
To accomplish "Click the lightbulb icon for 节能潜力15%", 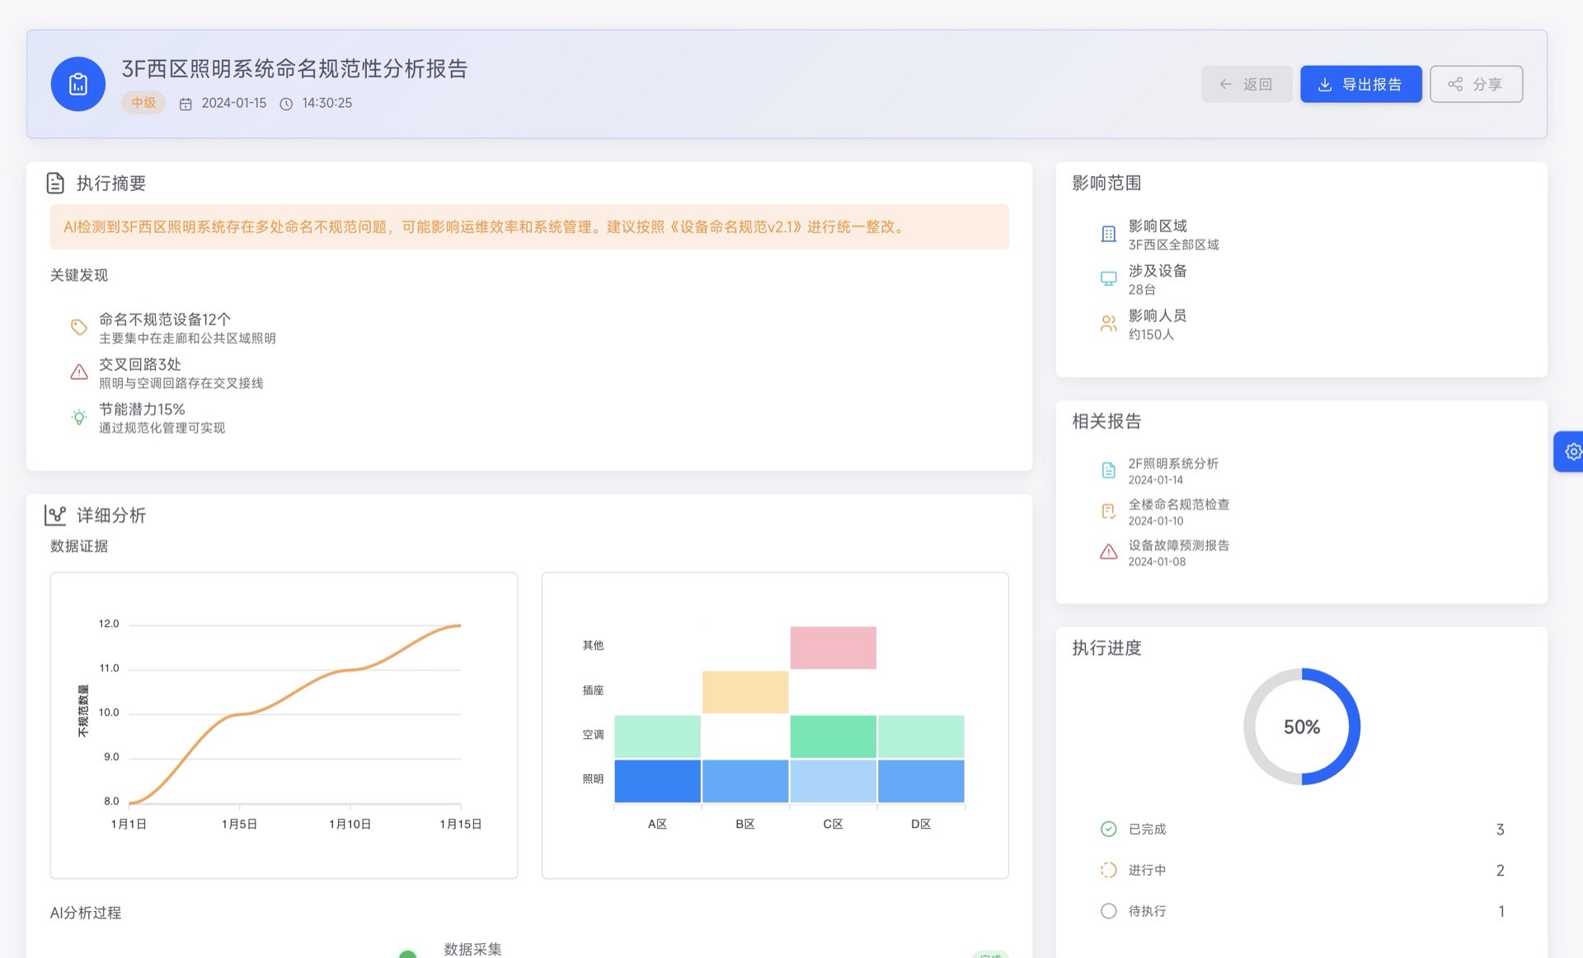I will pos(78,417).
